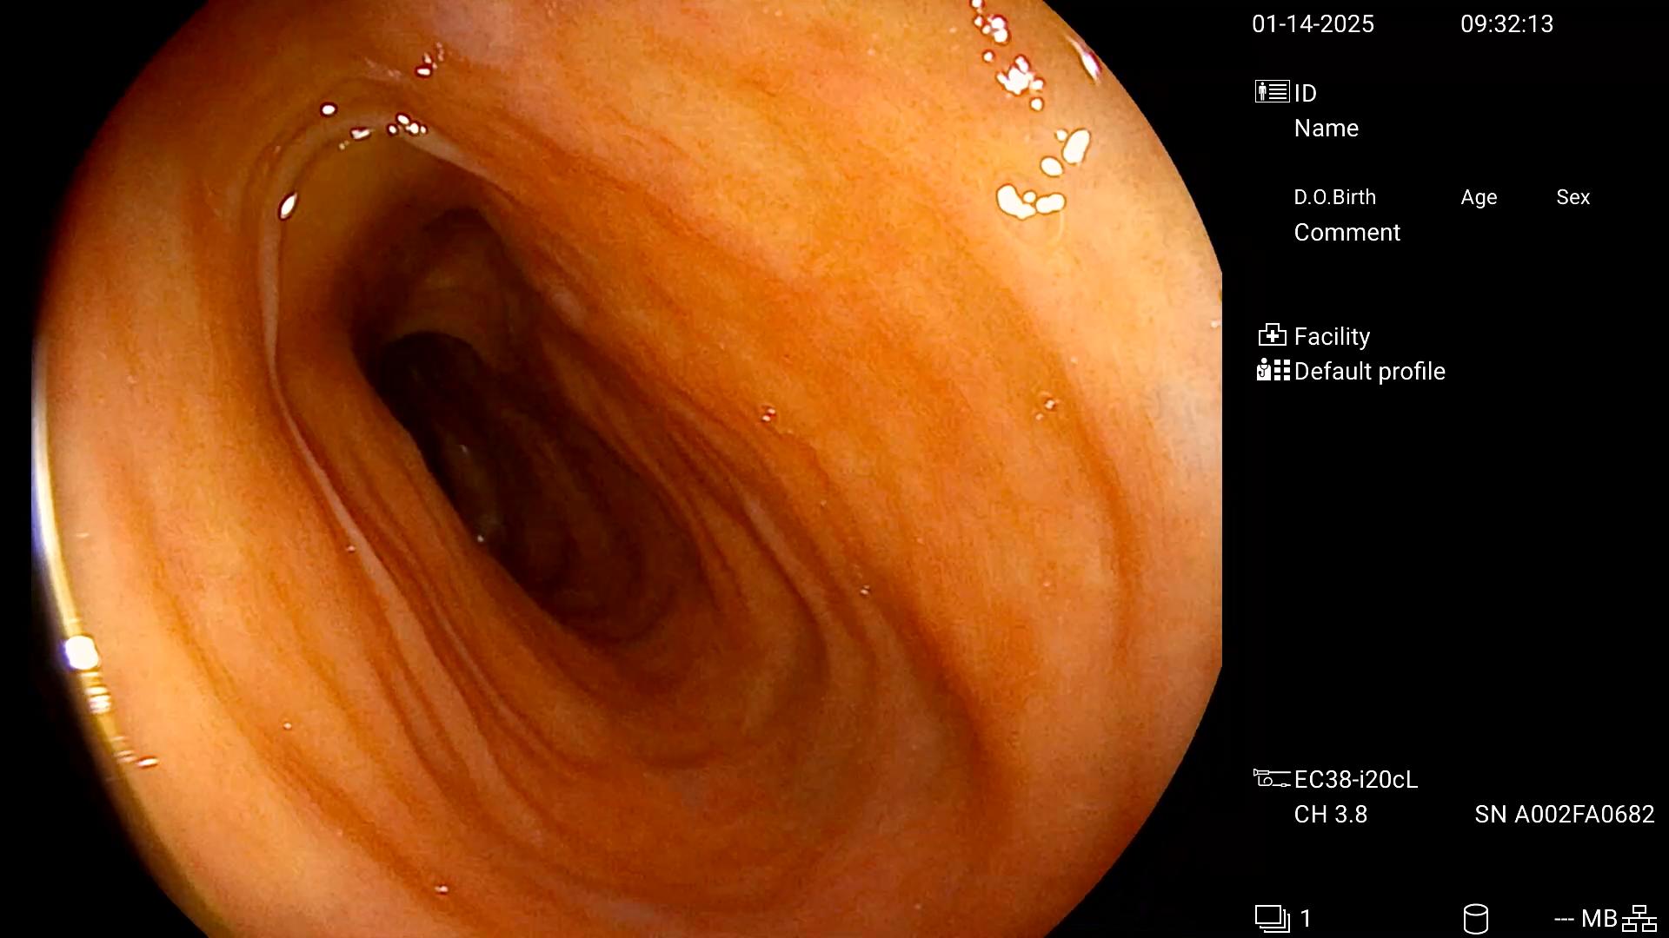1669x938 pixels.
Task: Select the D.O.Birth field label
Action: tap(1334, 197)
